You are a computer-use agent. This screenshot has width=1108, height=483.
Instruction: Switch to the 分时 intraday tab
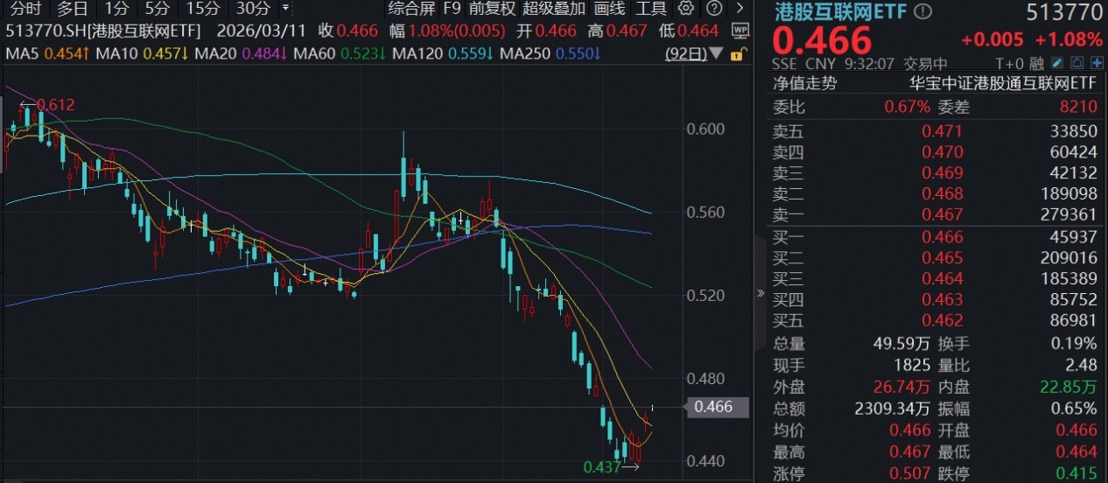tap(26, 9)
